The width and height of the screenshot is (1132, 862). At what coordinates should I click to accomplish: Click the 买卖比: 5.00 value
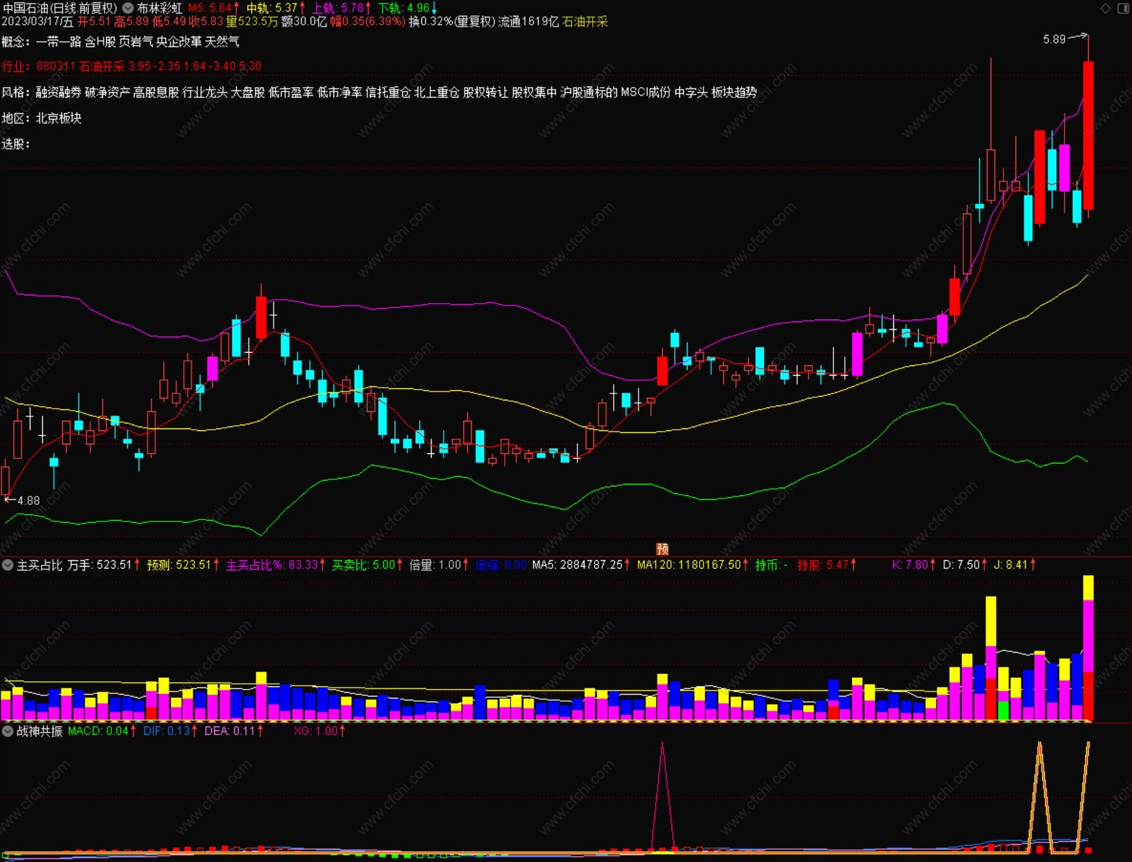(367, 565)
